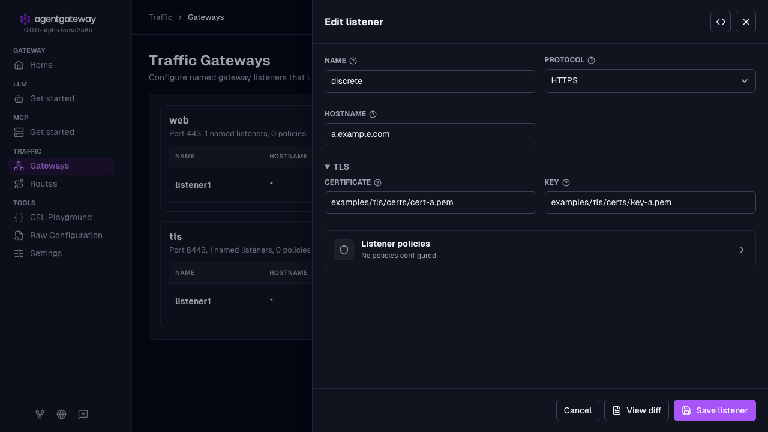Open the Protocol dropdown showing HTTPS
This screenshot has height=432, width=768.
[650, 81]
